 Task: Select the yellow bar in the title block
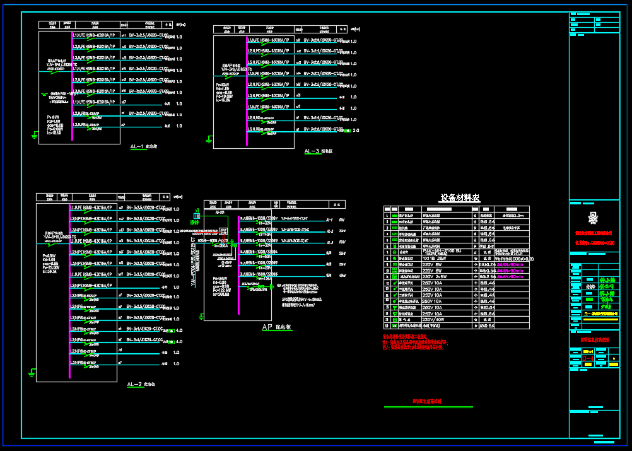coord(600,320)
